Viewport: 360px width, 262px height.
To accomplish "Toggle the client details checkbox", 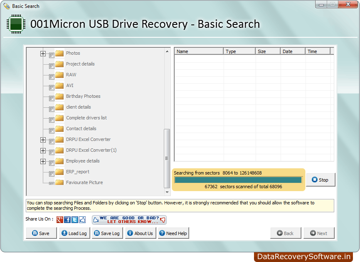I will click(x=52, y=109).
